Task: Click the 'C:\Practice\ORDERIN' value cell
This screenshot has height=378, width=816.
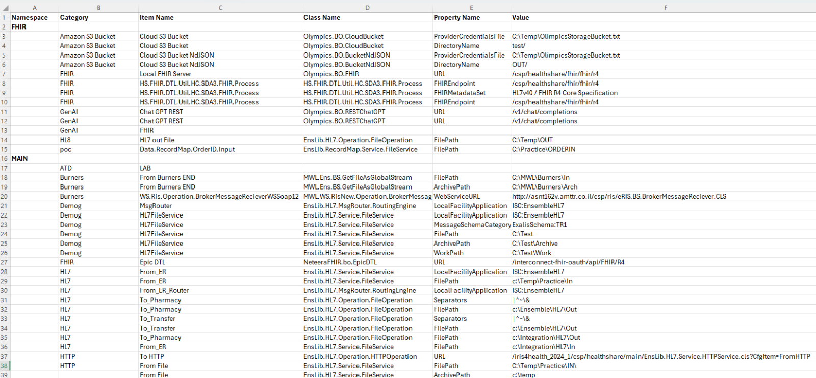Action: (543, 150)
